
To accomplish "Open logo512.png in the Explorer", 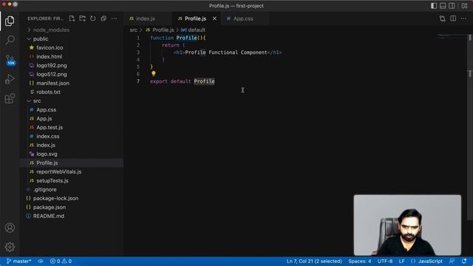I will (x=72, y=74).
